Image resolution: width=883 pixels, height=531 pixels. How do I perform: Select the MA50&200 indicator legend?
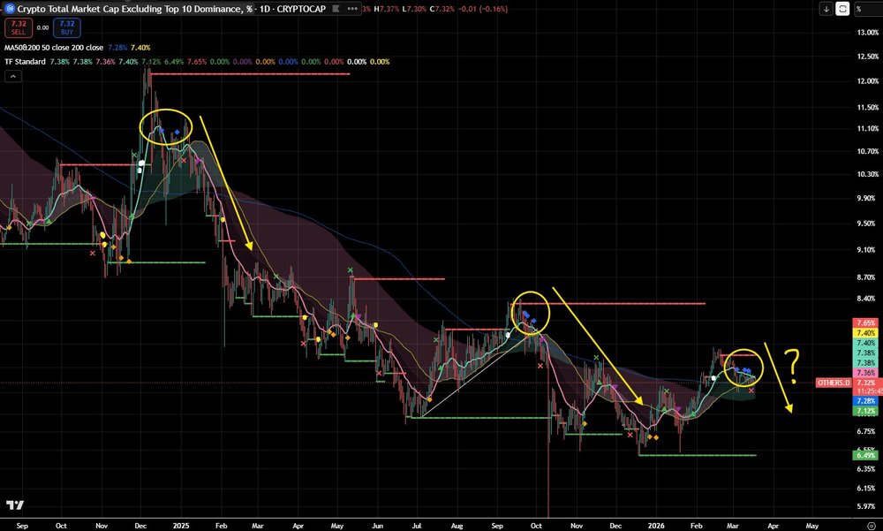pyautogui.click(x=54, y=48)
